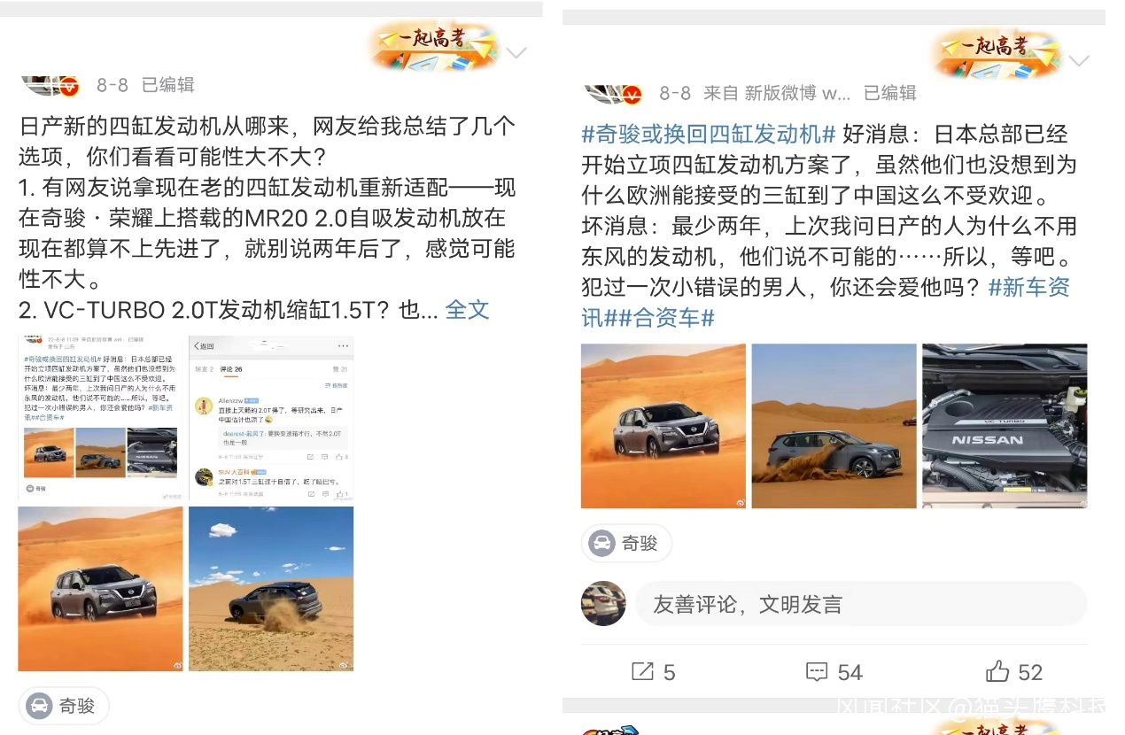1125x735 pixels.
Task: Open the reposted weibo screenshot thumbnail
Action: pyautogui.click(x=100, y=418)
